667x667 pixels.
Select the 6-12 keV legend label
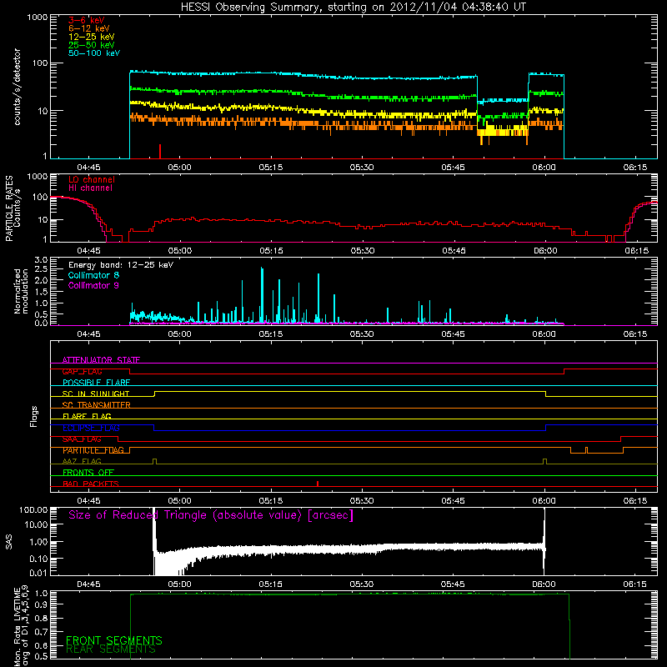coord(88,28)
